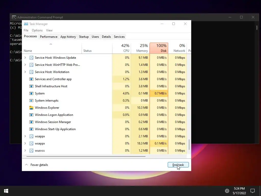Open the View menu

tap(49, 30)
